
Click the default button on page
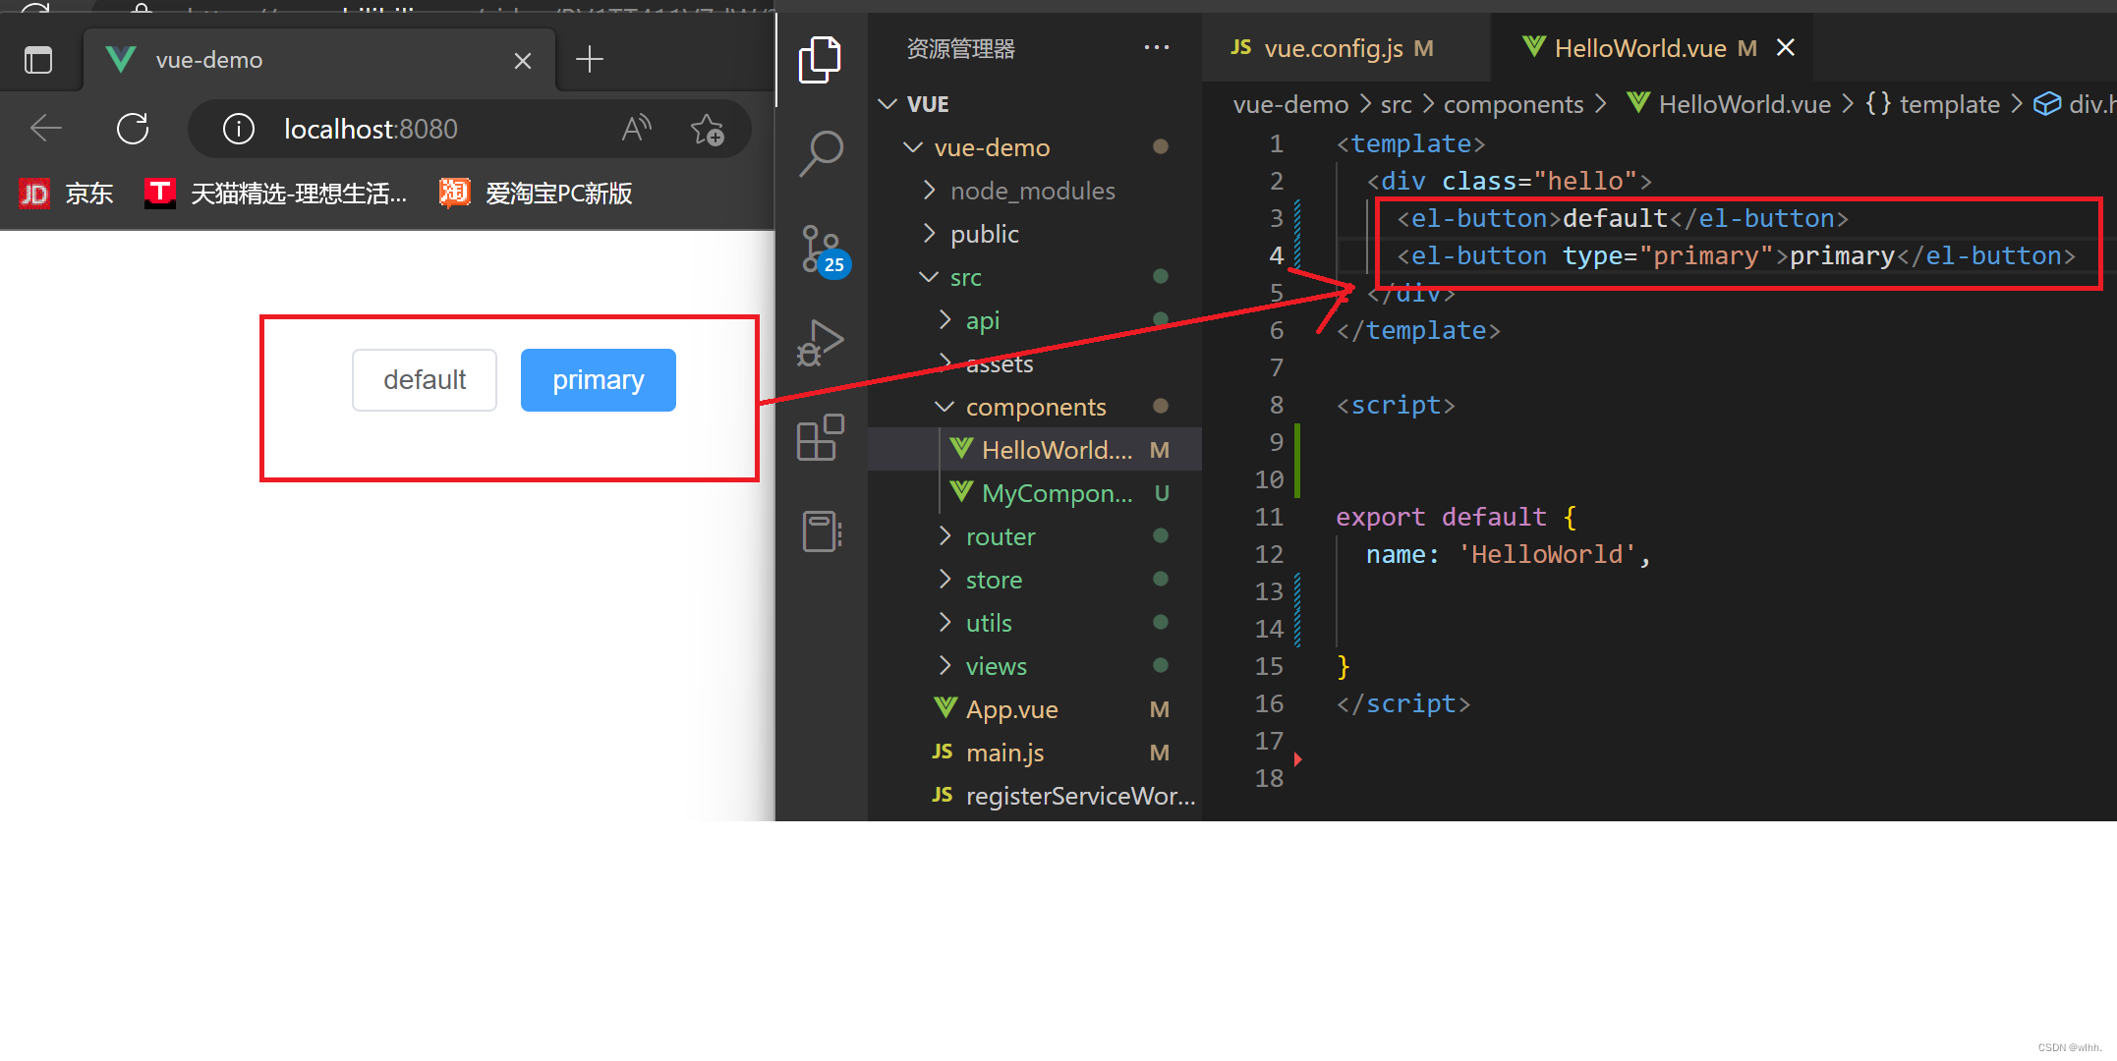click(425, 380)
